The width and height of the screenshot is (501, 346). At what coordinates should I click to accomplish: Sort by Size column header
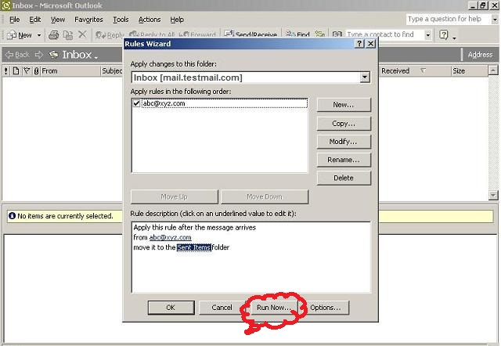tap(470, 71)
